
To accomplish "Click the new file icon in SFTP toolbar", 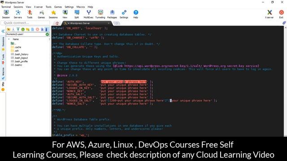I will [x=33, y=30].
